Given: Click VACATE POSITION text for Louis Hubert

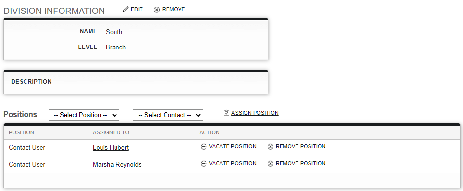Looking at the screenshot, I should click(232, 146).
